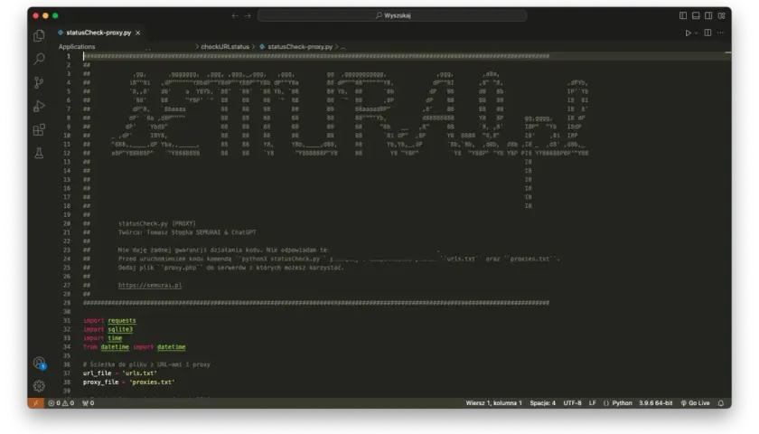
Task: Open errors and warnings in status bar
Action: pyautogui.click(x=61, y=403)
